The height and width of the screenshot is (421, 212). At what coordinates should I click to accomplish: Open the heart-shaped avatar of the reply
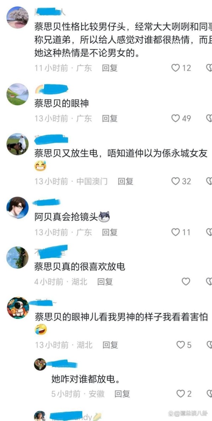coord(40,364)
